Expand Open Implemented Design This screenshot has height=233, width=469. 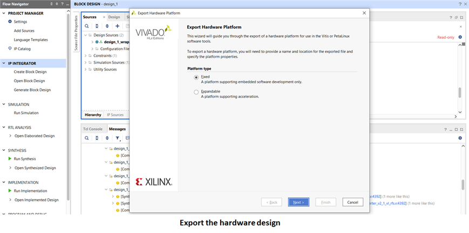point(10,200)
